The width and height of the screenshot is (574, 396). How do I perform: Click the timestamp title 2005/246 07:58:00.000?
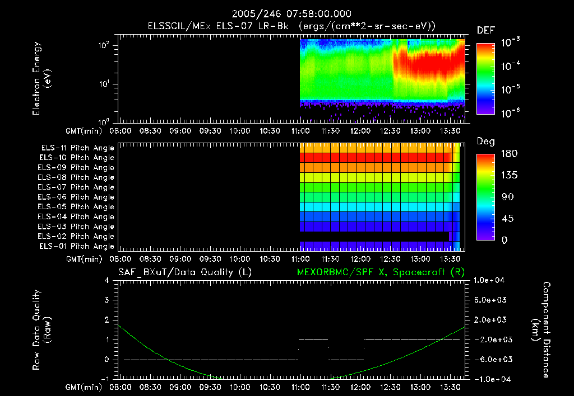click(291, 14)
